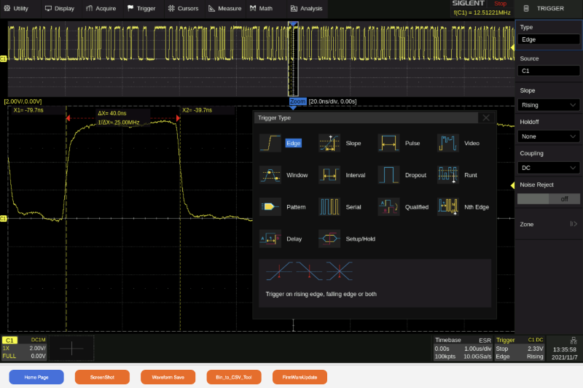Screen dimensions: 583x388
Task: Click the date and time display
Action: point(564,354)
